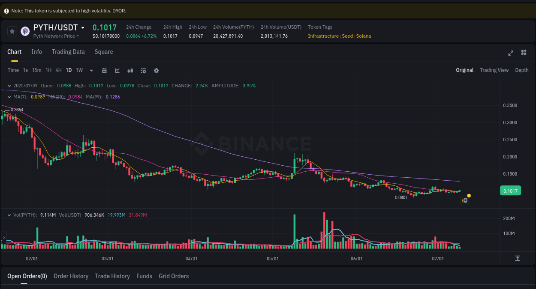
Task: Select the line chart style icon
Action: coord(117,70)
